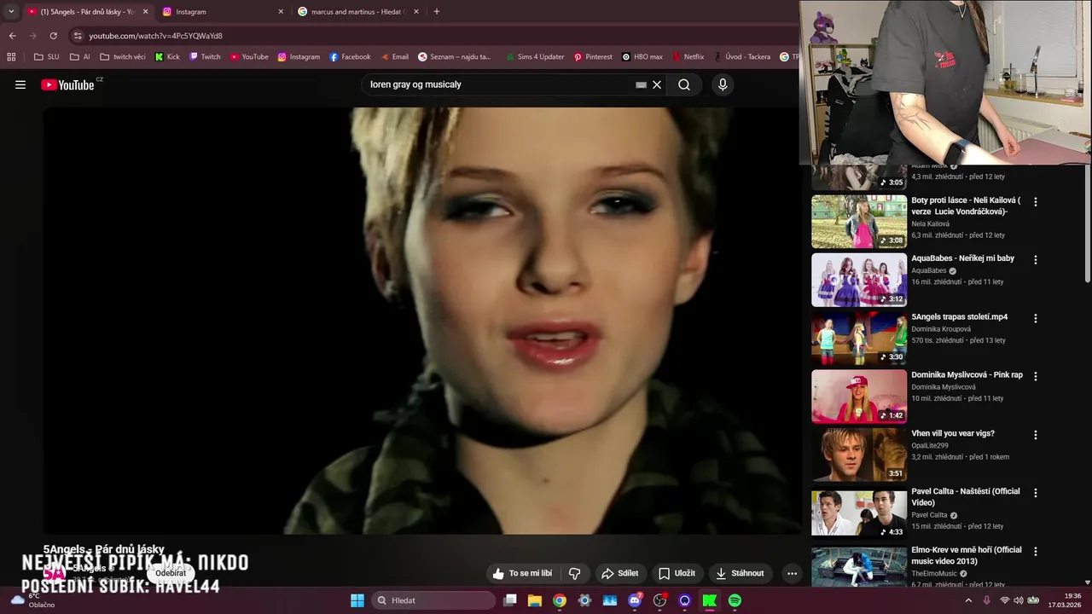The image size is (1092, 614).
Task: Open a new browser tab with plus
Action: [437, 12]
